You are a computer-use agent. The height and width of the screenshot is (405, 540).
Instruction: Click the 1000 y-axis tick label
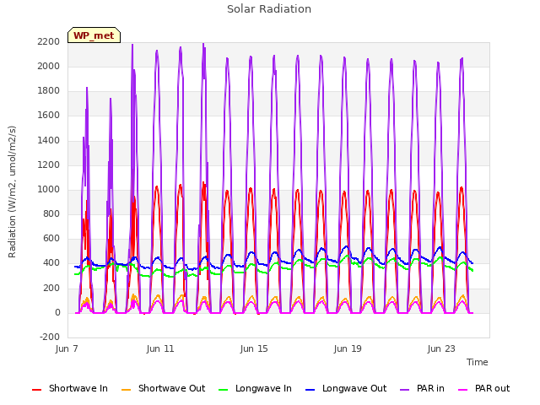[x=49, y=189]
